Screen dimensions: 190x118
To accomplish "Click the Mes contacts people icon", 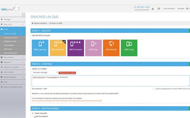I will (x=1, y=57).
